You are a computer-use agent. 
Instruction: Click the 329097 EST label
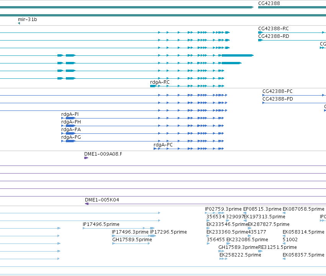(235, 217)
